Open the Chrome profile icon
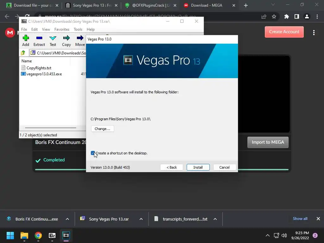The image size is (324, 243). coord(307,16)
